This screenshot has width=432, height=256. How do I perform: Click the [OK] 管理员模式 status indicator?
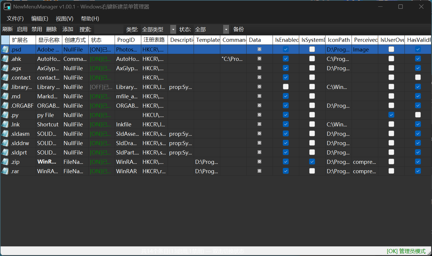(406, 251)
